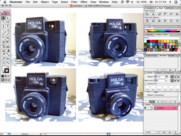The width and height of the screenshot is (181, 136).
Task: Switch toolbox to Color fill mode
Action: pos(2,76)
